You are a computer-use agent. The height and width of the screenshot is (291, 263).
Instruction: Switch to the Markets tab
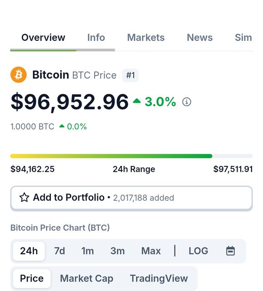[146, 37]
